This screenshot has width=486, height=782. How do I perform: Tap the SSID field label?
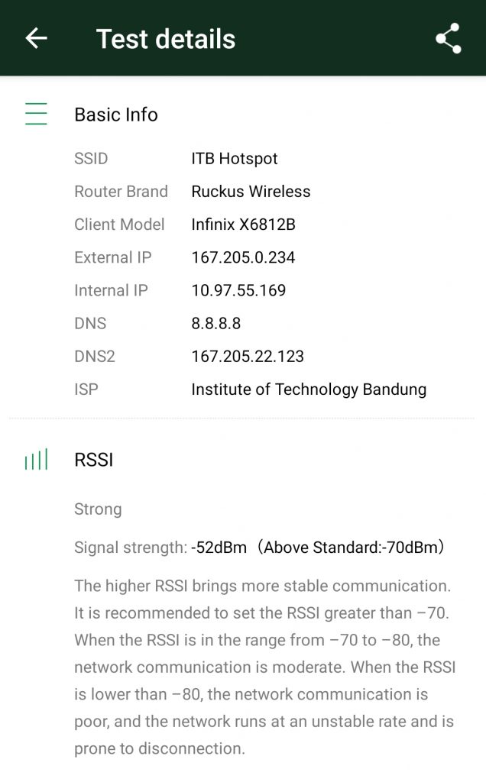pos(91,159)
